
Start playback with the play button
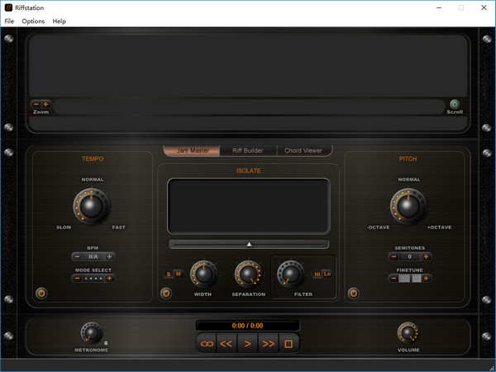248,344
